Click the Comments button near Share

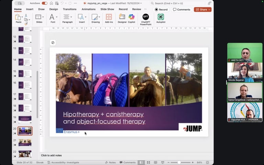click(181, 10)
